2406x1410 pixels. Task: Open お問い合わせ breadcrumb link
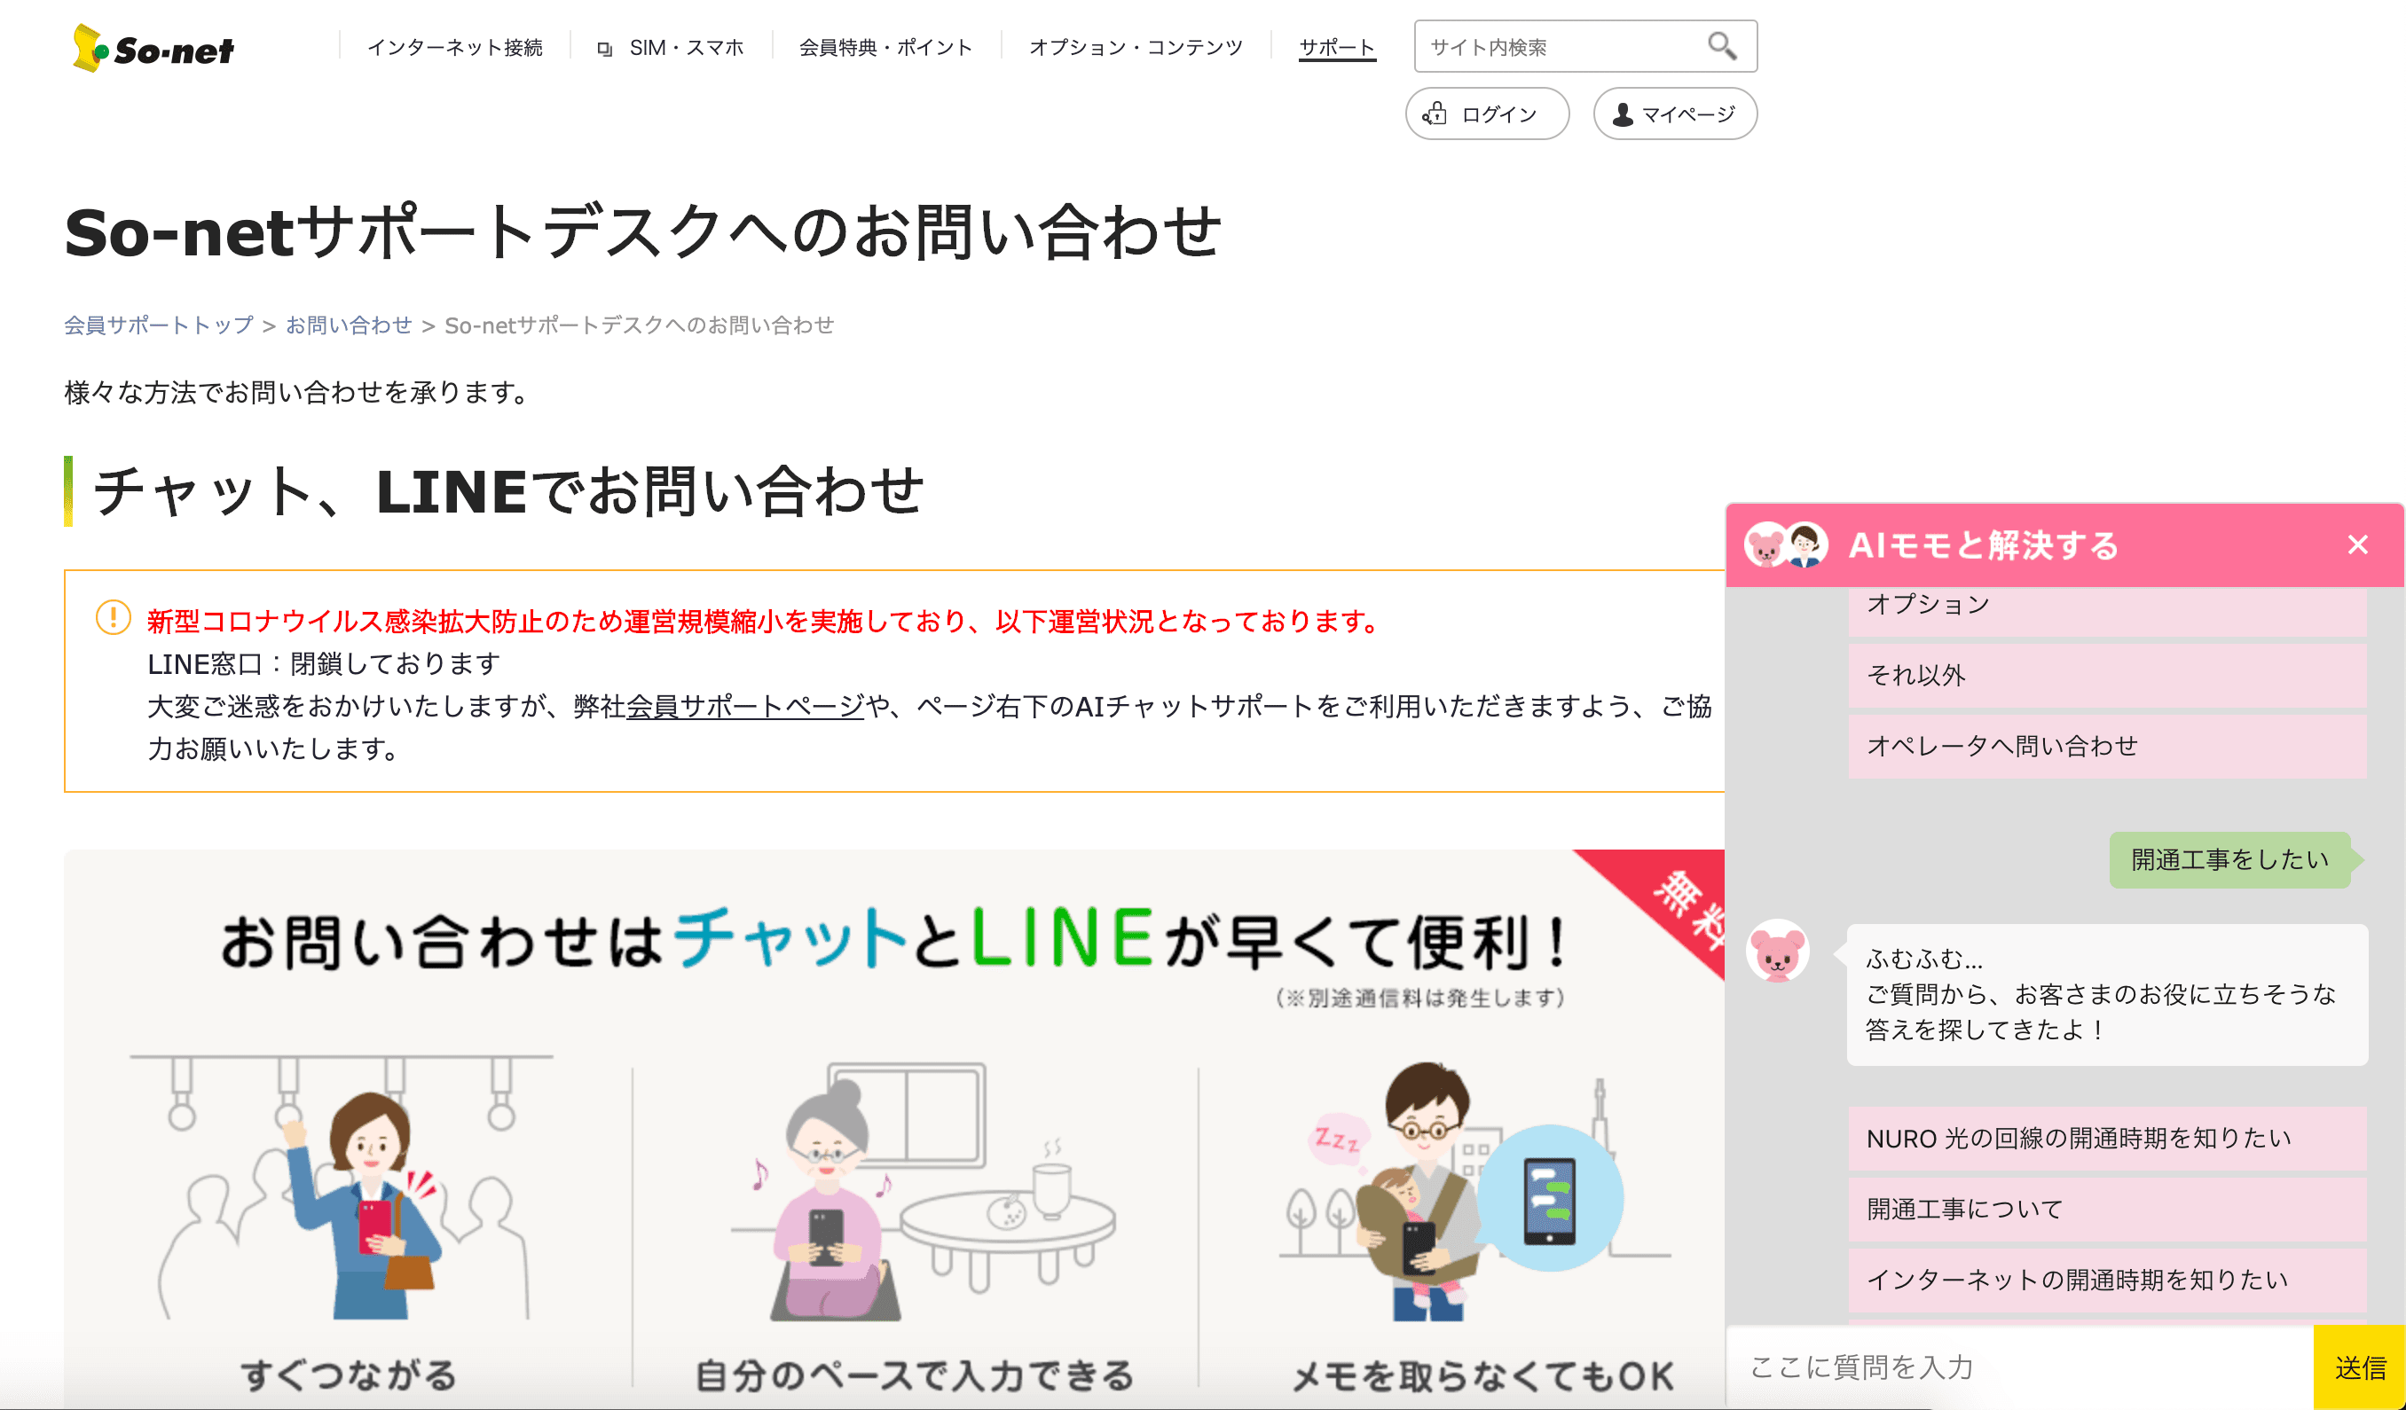pos(349,325)
